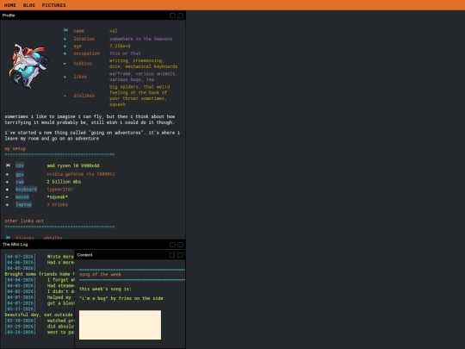Click the 'other links out' heading
Viewport: 465px width, 349px height.
tap(24, 221)
